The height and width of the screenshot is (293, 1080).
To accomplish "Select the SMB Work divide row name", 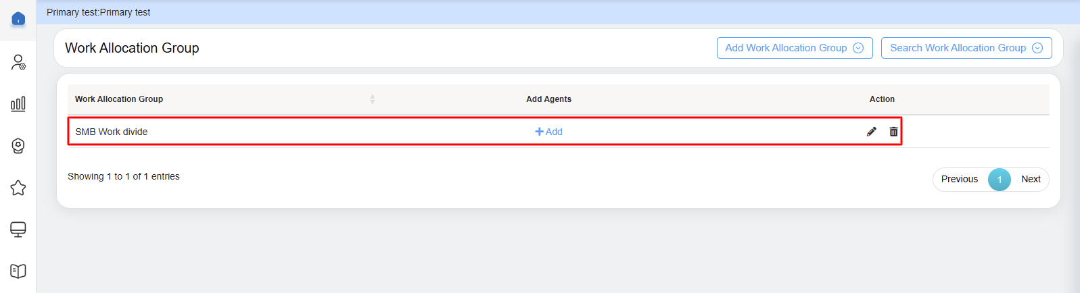I will pos(112,132).
